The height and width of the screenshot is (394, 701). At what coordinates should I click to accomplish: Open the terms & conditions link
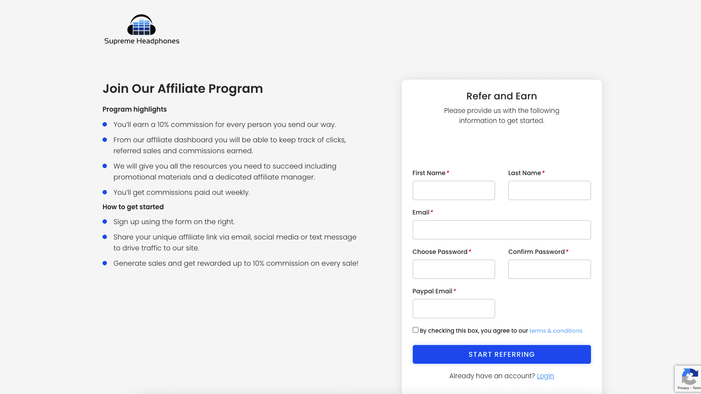(x=556, y=331)
